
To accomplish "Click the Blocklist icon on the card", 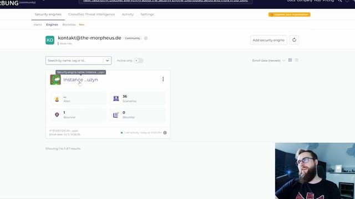I will click(116, 115).
